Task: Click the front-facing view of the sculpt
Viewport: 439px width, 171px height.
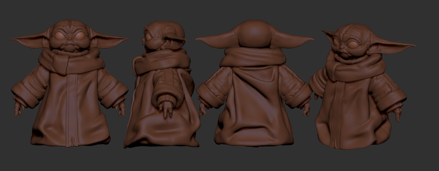Action: pos(70,83)
